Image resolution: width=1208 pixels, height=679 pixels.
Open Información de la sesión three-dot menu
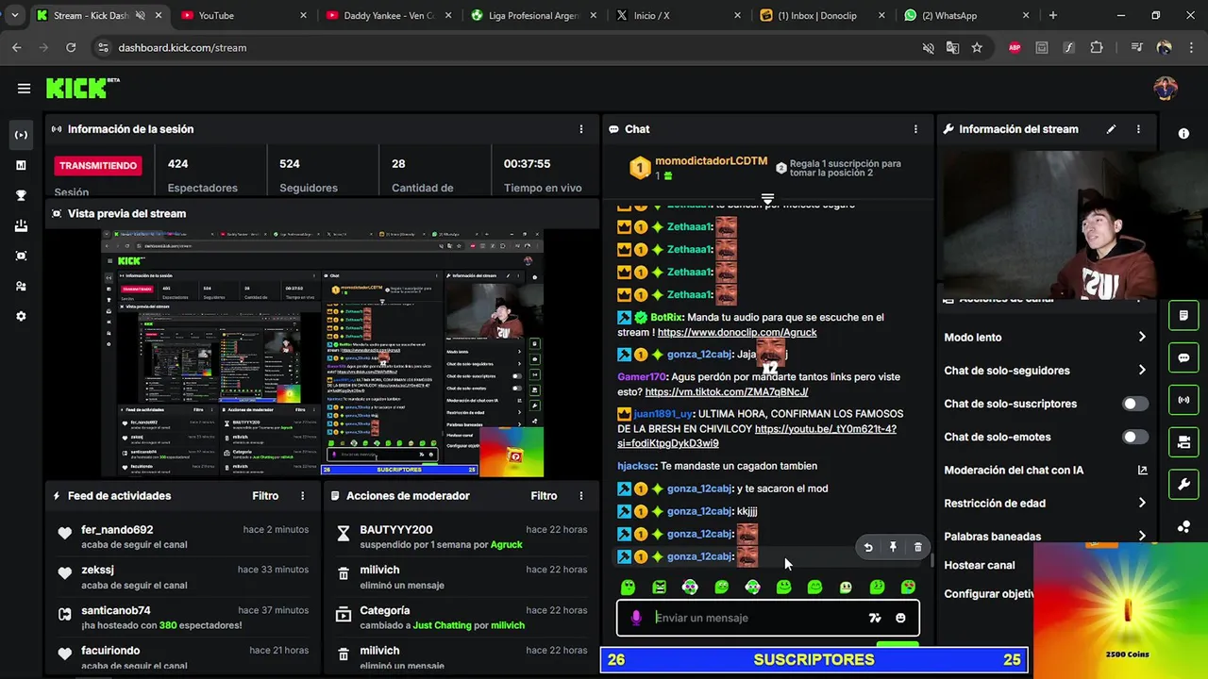pos(581,129)
